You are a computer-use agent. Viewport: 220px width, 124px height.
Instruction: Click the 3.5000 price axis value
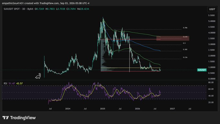click(x=212, y=38)
